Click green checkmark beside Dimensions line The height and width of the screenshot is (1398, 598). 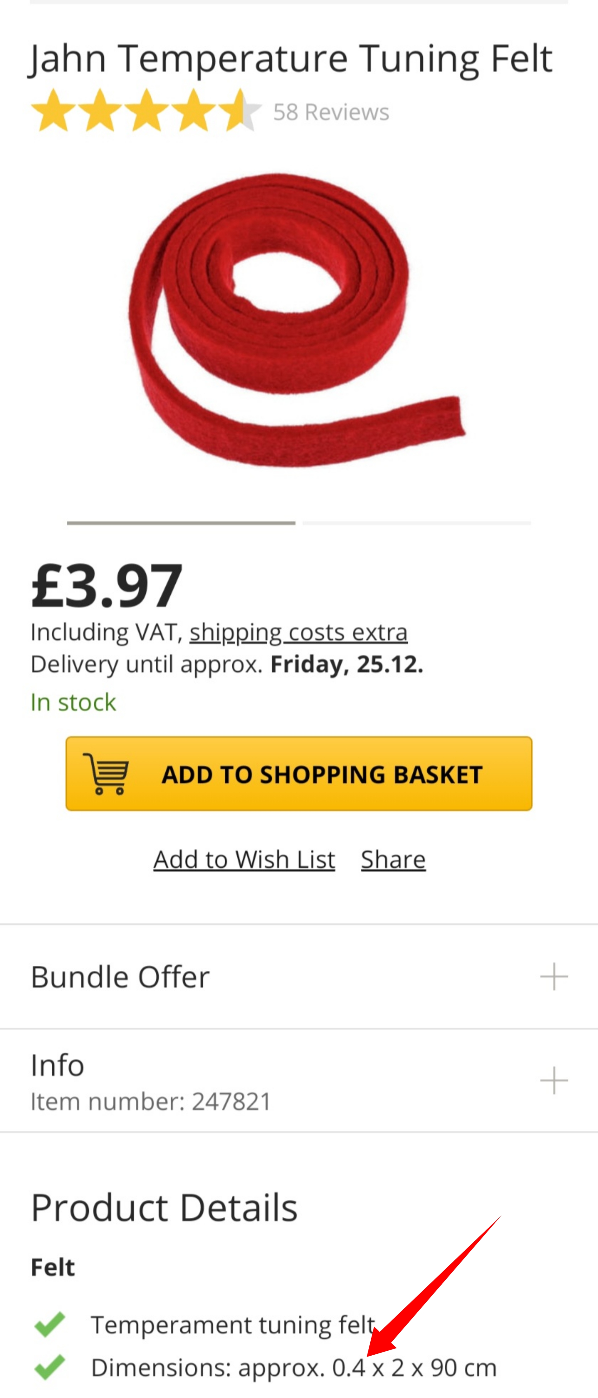click(50, 1367)
